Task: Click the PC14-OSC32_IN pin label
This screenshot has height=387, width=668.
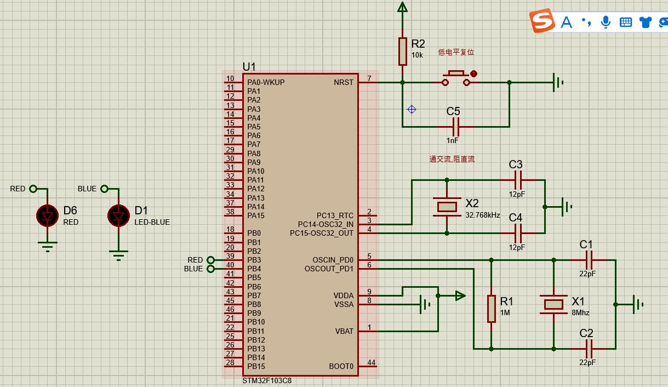Action: pyautogui.click(x=326, y=224)
